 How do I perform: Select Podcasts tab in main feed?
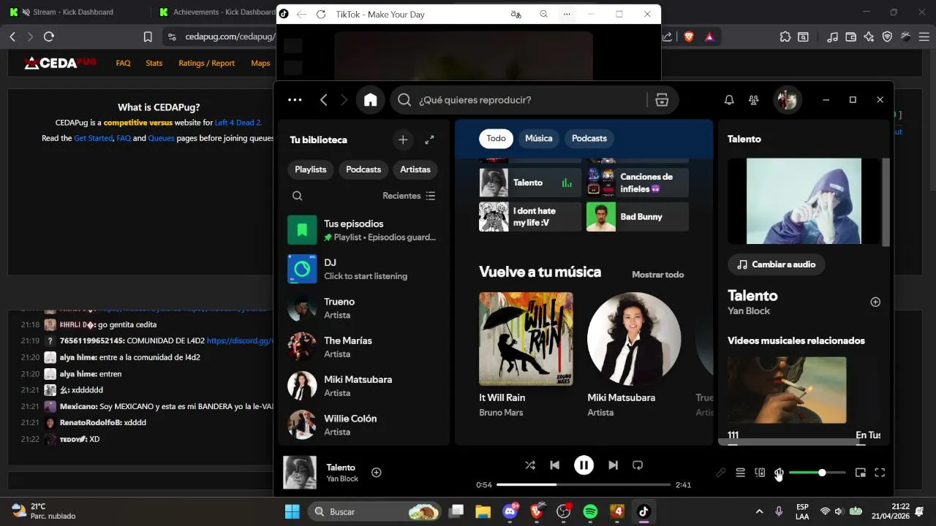tap(589, 138)
